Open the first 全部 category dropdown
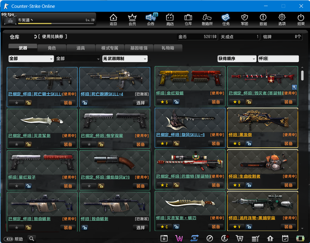This screenshot has width=310, height=243. pyautogui.click(x=31, y=58)
